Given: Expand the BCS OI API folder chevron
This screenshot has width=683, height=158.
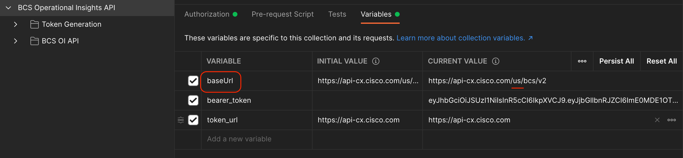Looking at the screenshot, I should pos(16,41).
